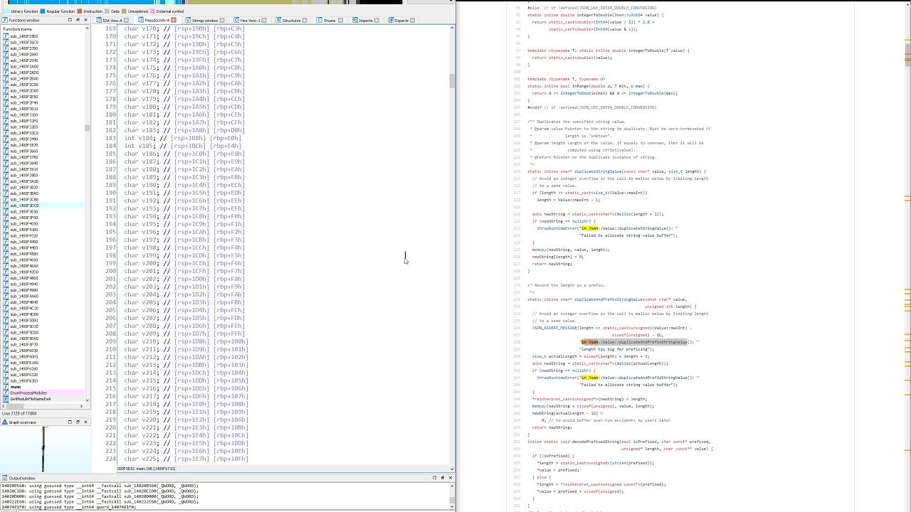Viewport: 911px width, 512px height.
Task: Close the Enums tab
Action: point(340,21)
